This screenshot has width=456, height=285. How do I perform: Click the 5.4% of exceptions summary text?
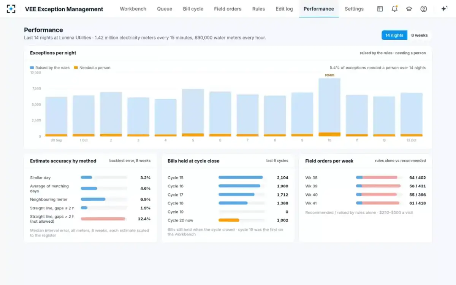coord(378,68)
